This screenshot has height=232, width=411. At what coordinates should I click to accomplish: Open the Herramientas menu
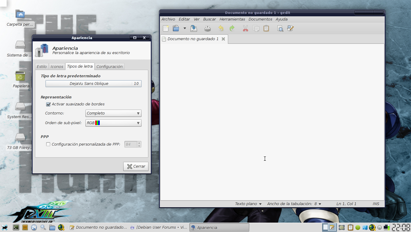(x=232, y=19)
